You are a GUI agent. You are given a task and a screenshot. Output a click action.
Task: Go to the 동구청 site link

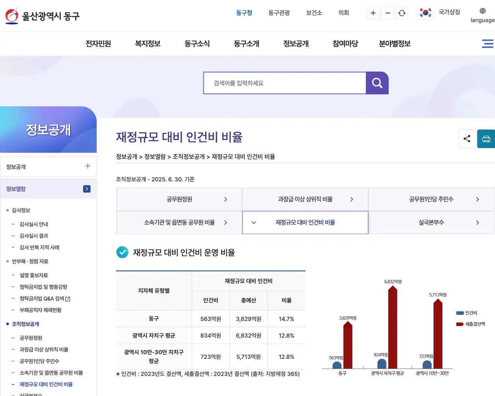[x=244, y=13]
